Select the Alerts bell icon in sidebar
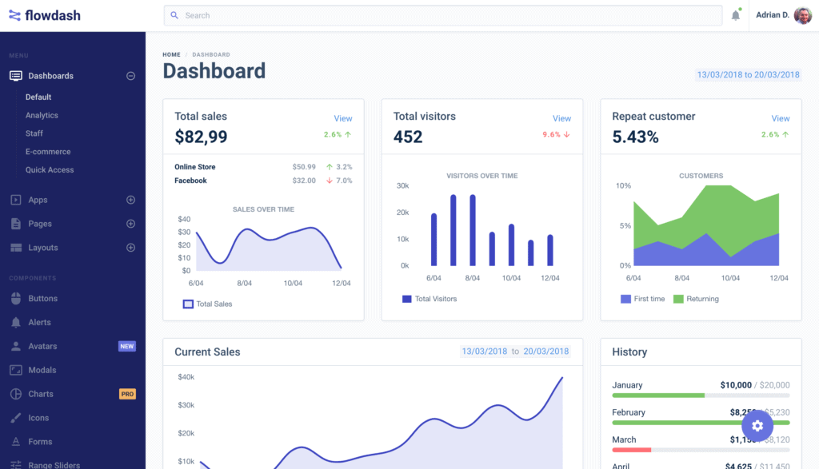819x469 pixels. 15,323
